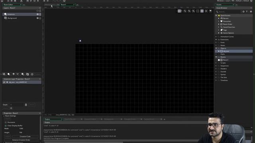Click the play animation icon in room toolbar
The image size is (255, 143).
206,11
